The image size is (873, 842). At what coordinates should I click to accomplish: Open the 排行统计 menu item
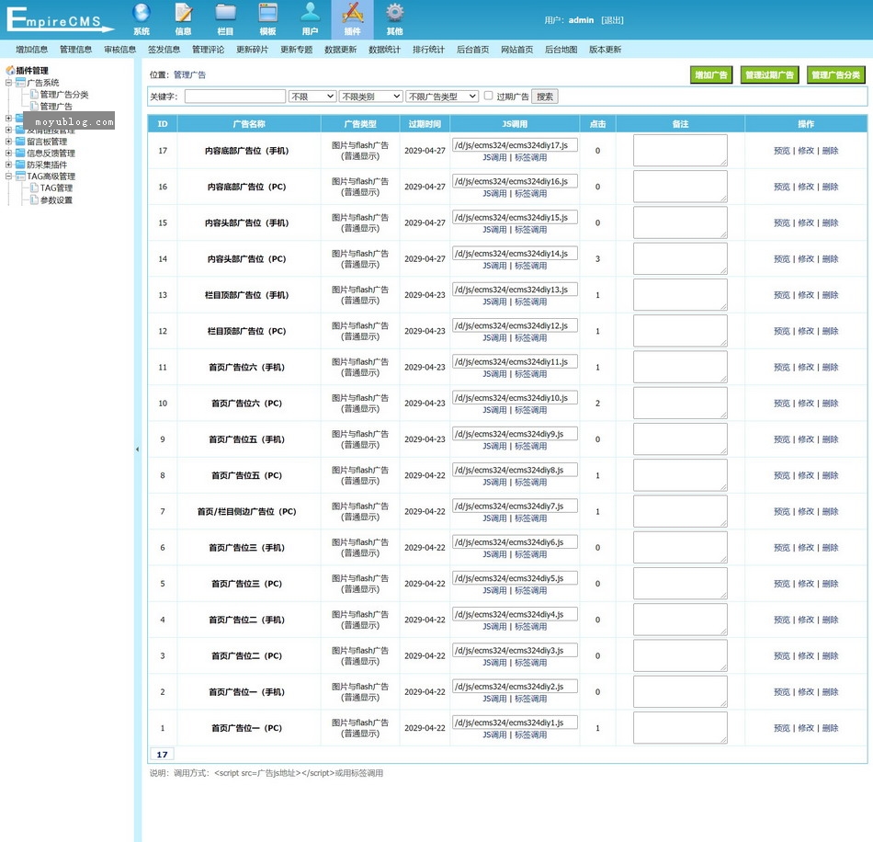[429, 50]
